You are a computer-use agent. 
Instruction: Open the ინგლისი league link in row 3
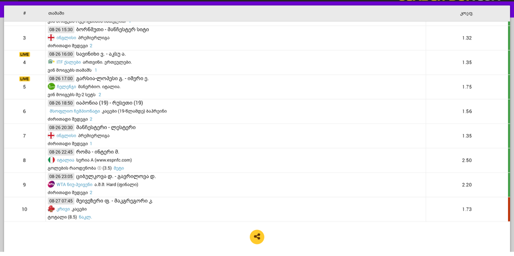click(x=66, y=38)
